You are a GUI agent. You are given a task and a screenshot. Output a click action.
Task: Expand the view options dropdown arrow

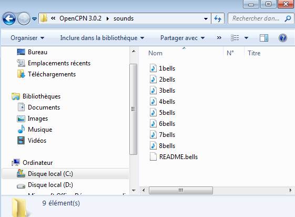(246, 38)
